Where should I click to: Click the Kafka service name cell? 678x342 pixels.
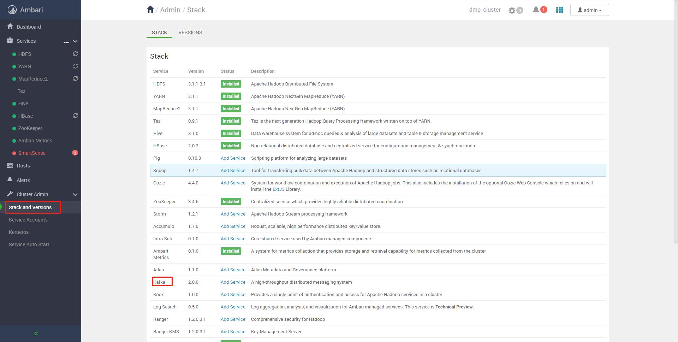pyautogui.click(x=159, y=282)
